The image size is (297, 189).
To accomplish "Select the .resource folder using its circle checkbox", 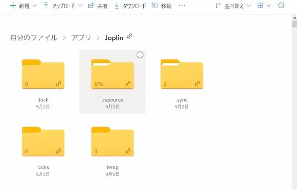I will pyautogui.click(x=140, y=55).
